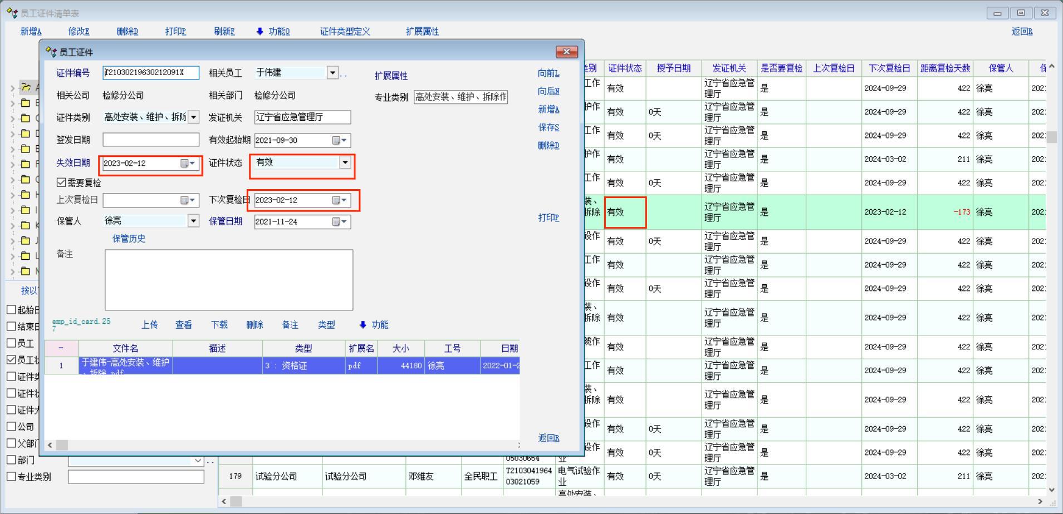Click 刷新 in the top menu bar

point(224,32)
